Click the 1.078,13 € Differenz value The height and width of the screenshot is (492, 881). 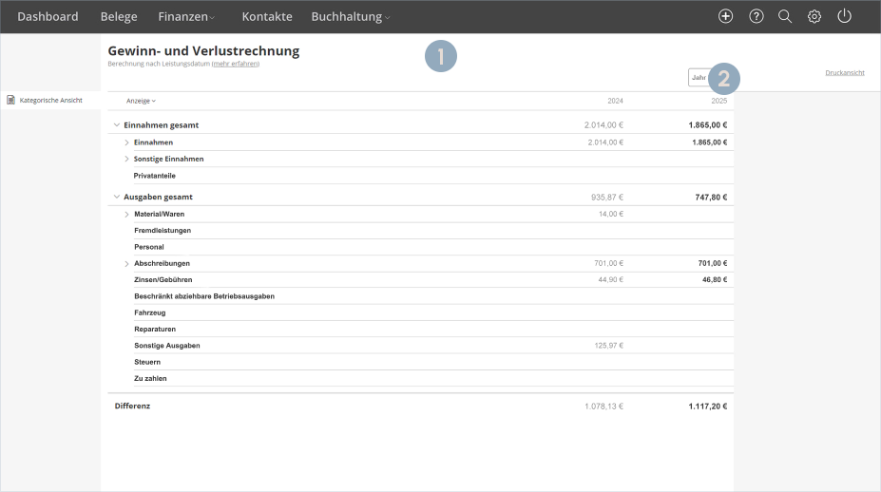tap(604, 407)
